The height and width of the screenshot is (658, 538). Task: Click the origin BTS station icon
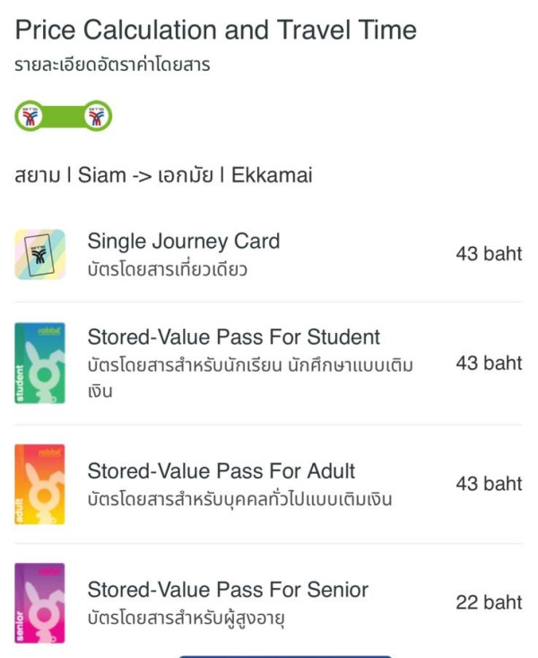coord(27,117)
